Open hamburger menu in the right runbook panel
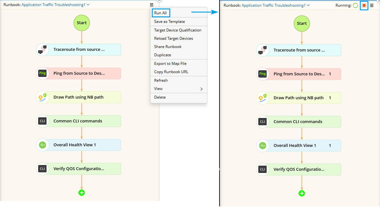 point(372,5)
